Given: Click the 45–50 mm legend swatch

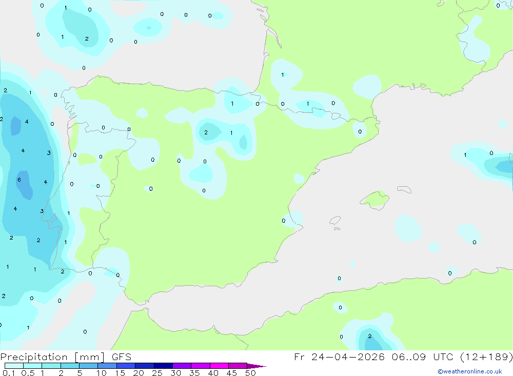Looking at the screenshot, I should point(238,366).
